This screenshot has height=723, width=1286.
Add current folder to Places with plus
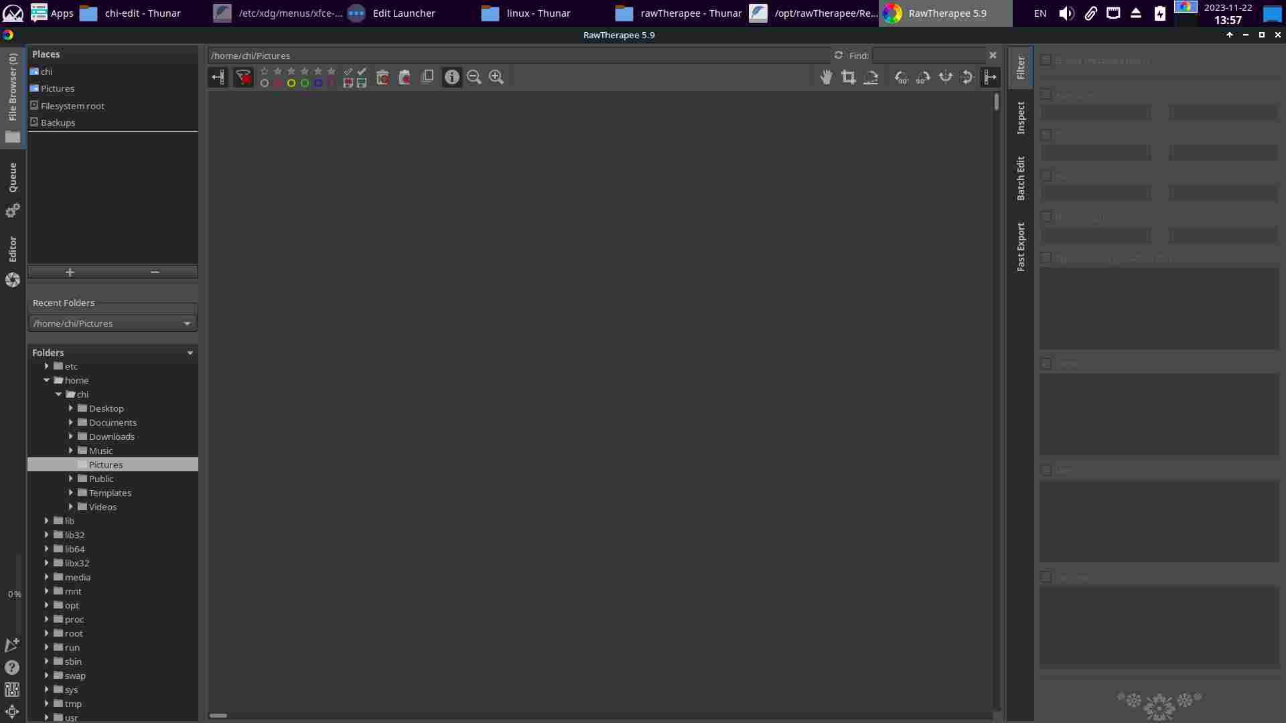(70, 272)
